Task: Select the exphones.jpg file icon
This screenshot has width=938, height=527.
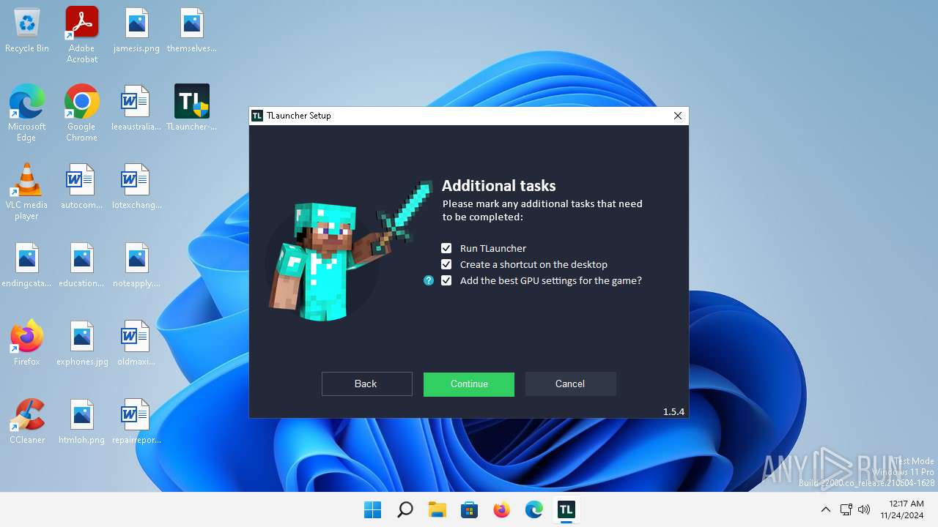Action: pos(82,343)
